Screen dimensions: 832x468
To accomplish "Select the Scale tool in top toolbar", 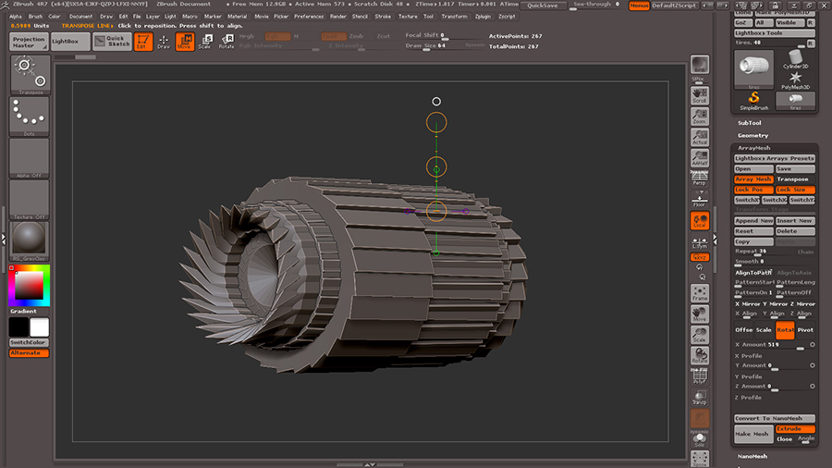I will 204,42.
